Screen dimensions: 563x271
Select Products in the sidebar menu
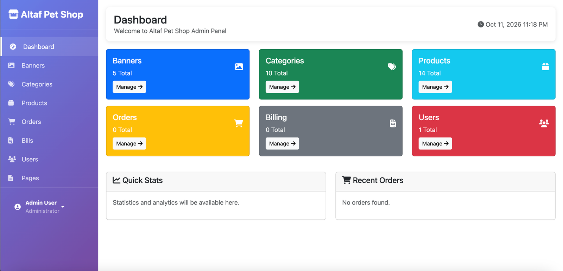49,103
